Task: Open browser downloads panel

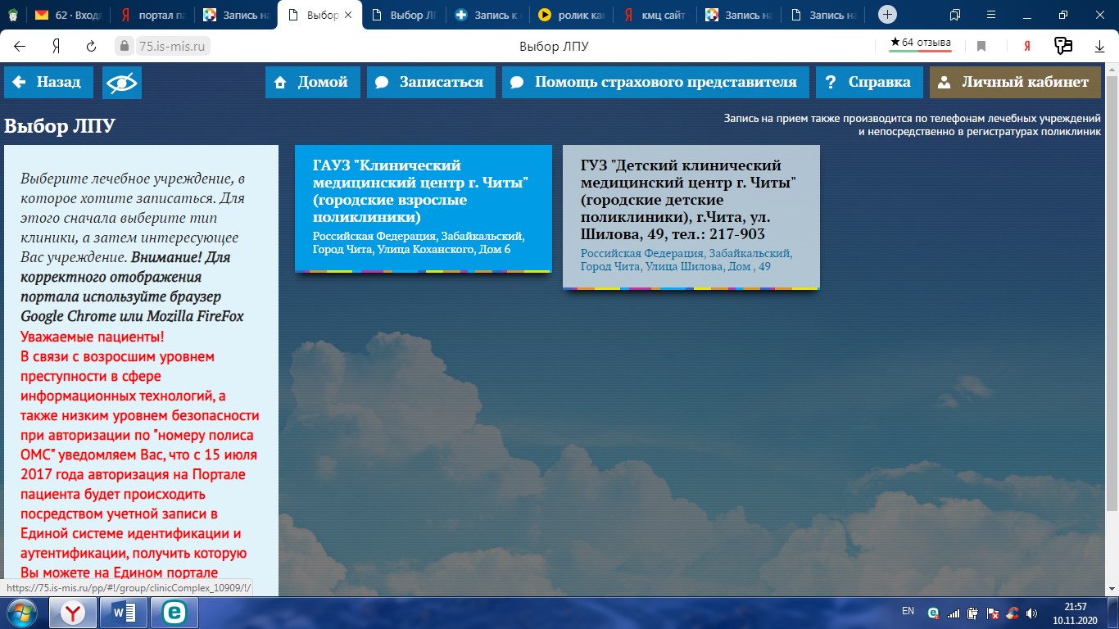Action: coord(1100,47)
